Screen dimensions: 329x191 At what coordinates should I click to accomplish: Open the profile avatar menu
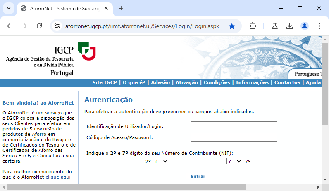[305, 26]
